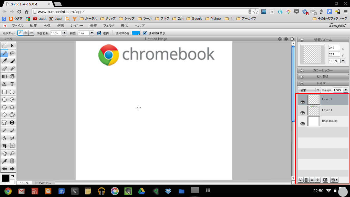Image resolution: width=350 pixels, height=197 pixels.
Task: Select the rectangular marquee selection tool
Action: point(4,46)
